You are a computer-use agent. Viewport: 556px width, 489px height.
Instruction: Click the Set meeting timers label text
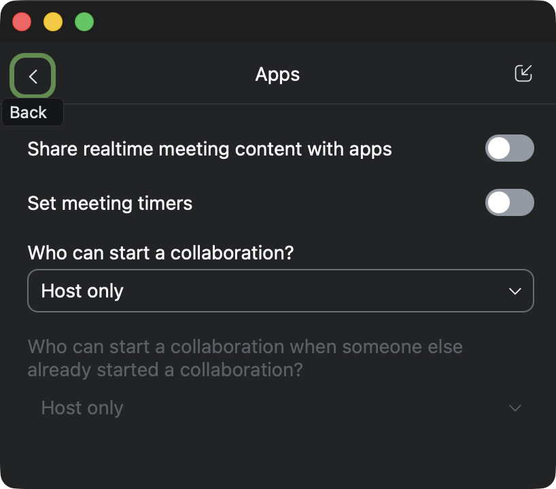110,203
